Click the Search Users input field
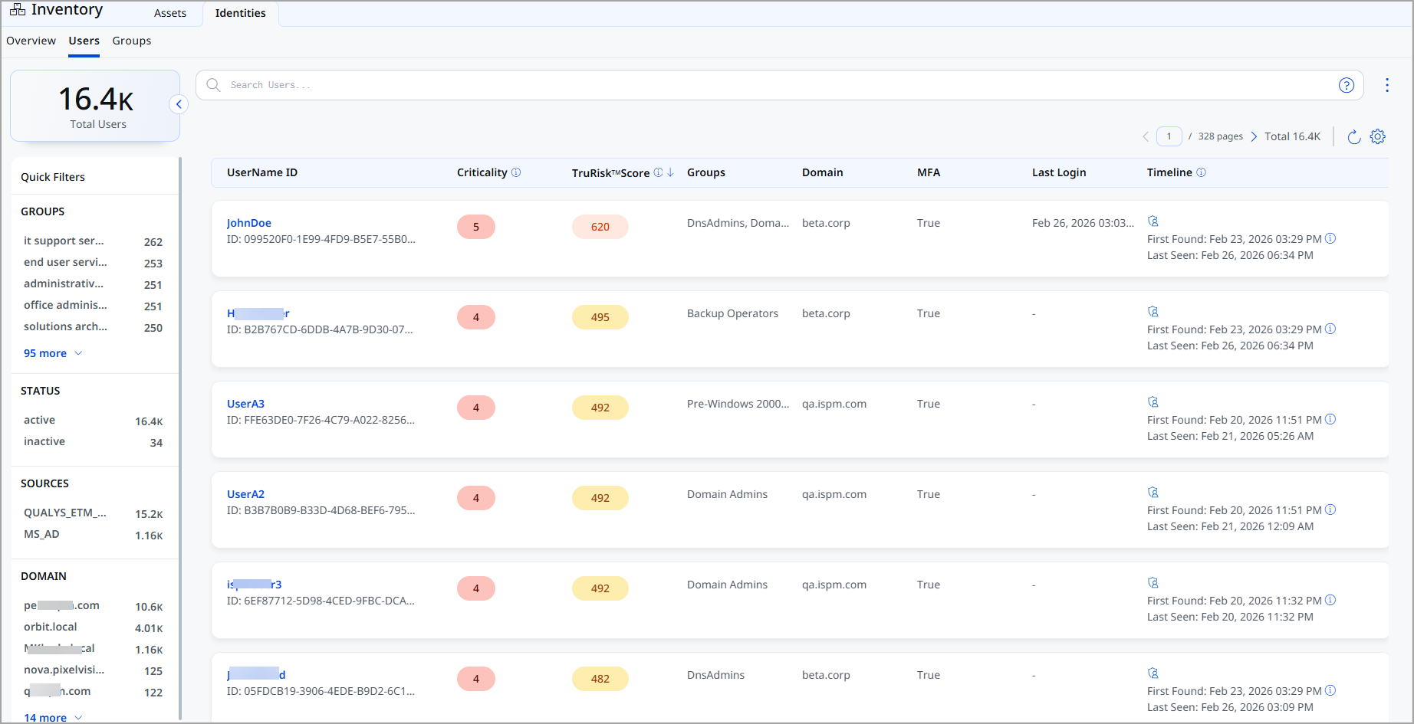The width and height of the screenshot is (1414, 724). click(x=767, y=85)
